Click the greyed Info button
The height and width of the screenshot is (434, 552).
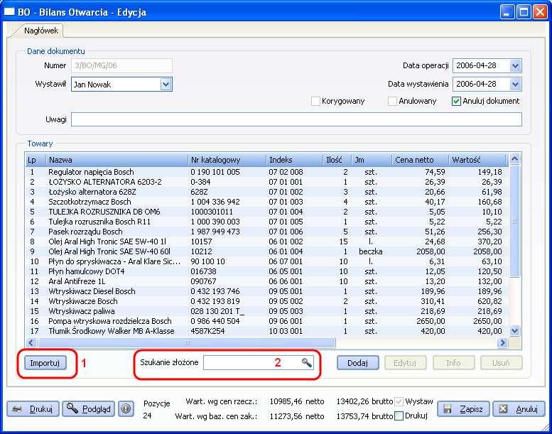click(x=453, y=363)
